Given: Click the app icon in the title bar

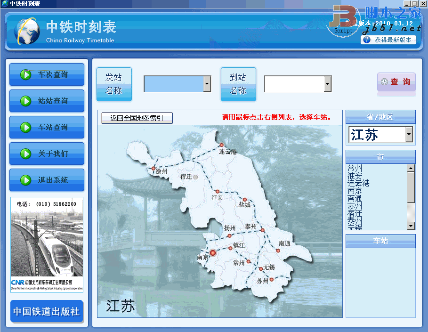Looking at the screenshot, I should (x=5, y=4).
